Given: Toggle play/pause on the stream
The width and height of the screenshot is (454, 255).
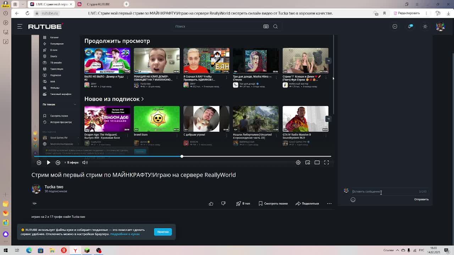Looking at the screenshot, I should [x=49, y=163].
